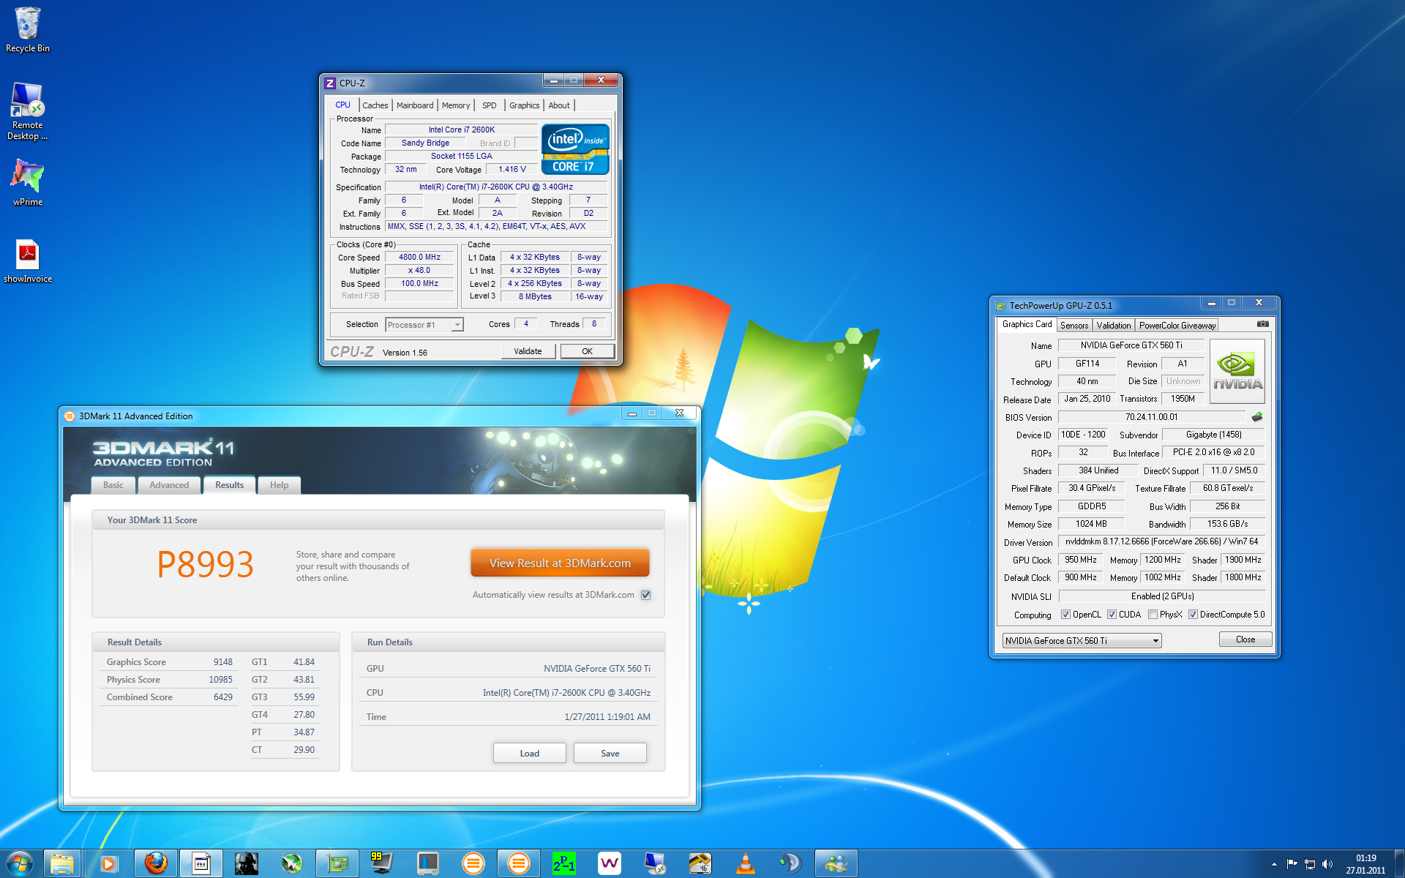This screenshot has width=1405, height=878.
Task: Switch to the Basic tab in 3DMark
Action: tap(113, 485)
